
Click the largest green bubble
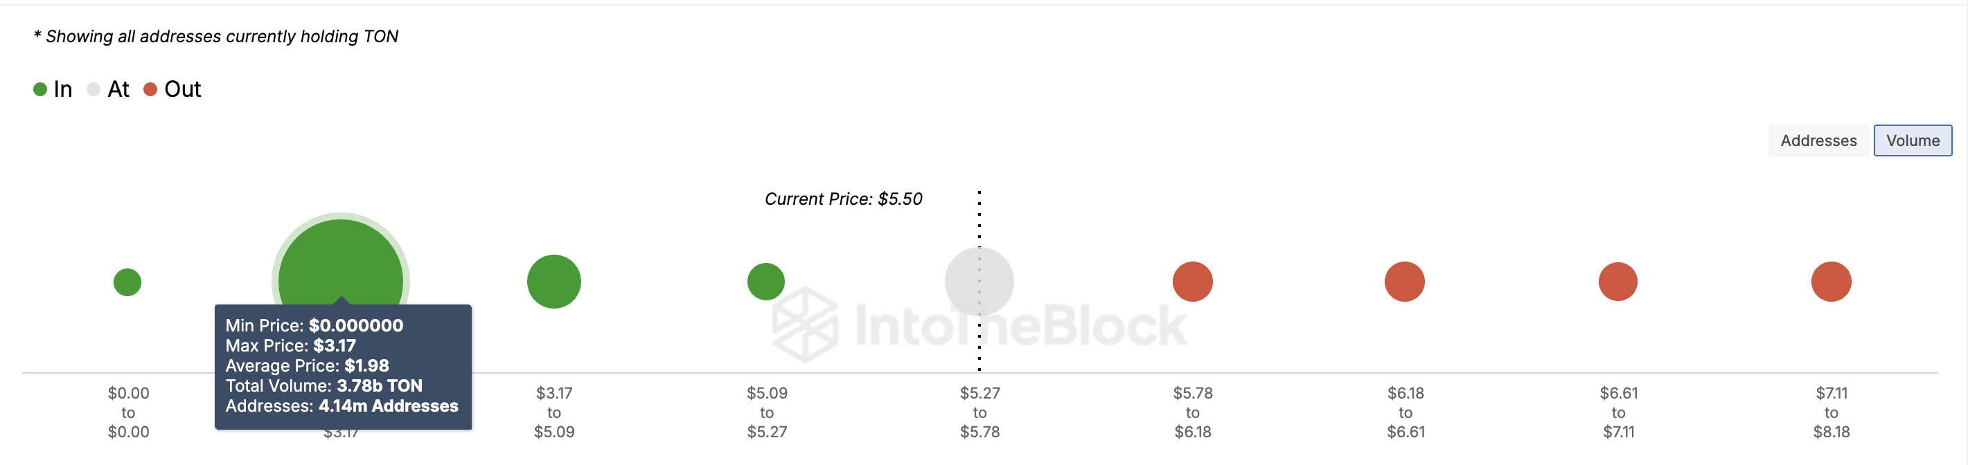coord(341,259)
